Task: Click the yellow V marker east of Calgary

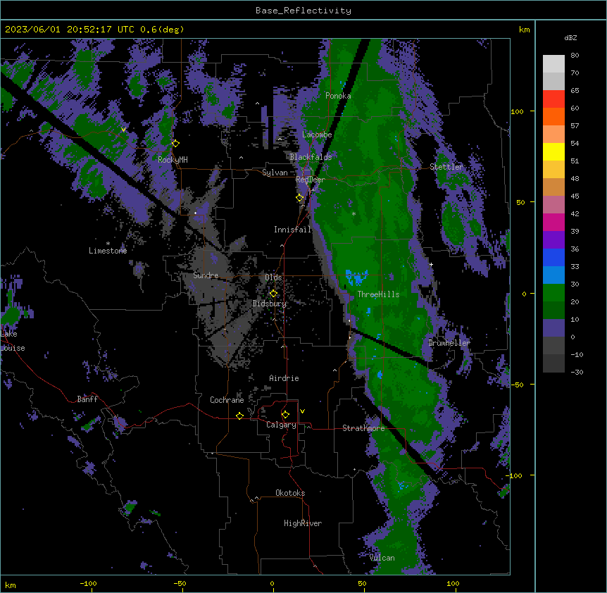Action: (x=302, y=411)
